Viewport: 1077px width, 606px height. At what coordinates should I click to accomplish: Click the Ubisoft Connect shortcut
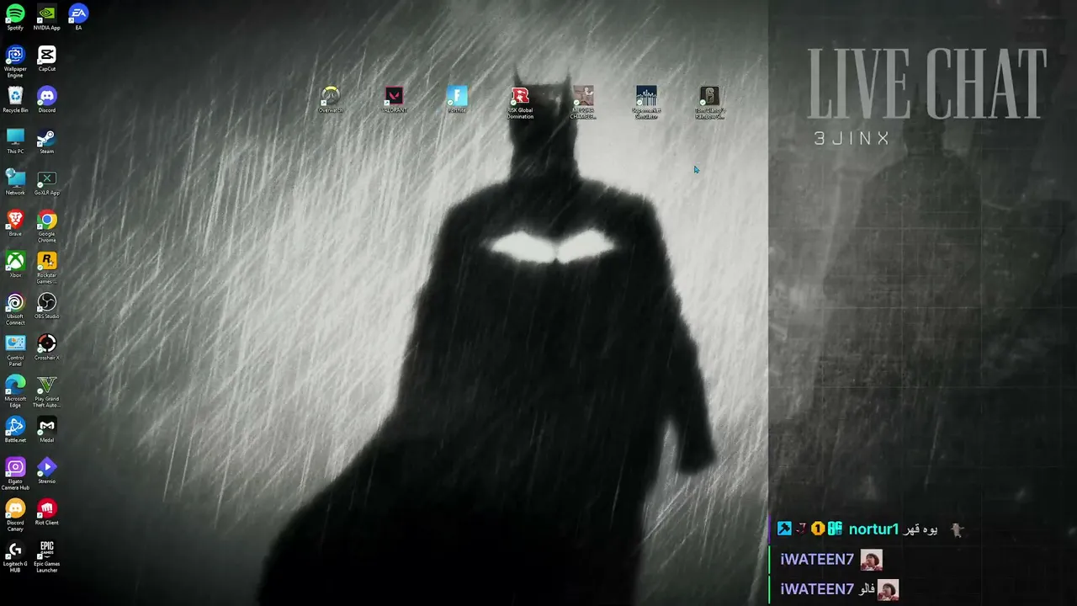15,310
